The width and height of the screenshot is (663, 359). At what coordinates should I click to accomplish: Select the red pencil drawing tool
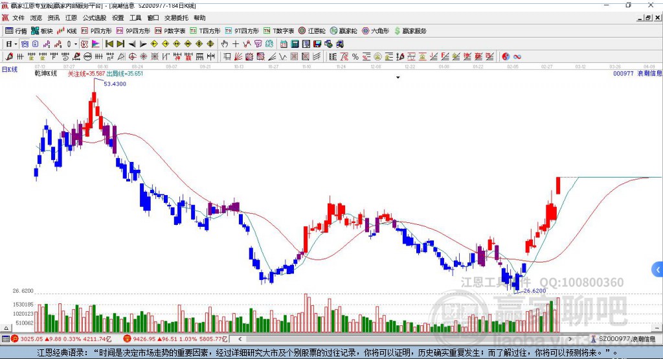pyautogui.click(x=9, y=56)
